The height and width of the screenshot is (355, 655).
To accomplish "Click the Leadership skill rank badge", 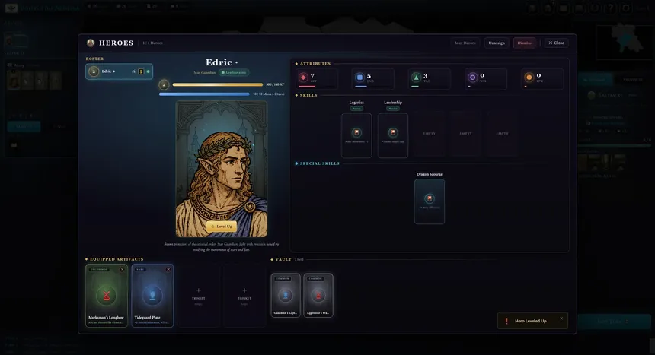I will 393,109.
